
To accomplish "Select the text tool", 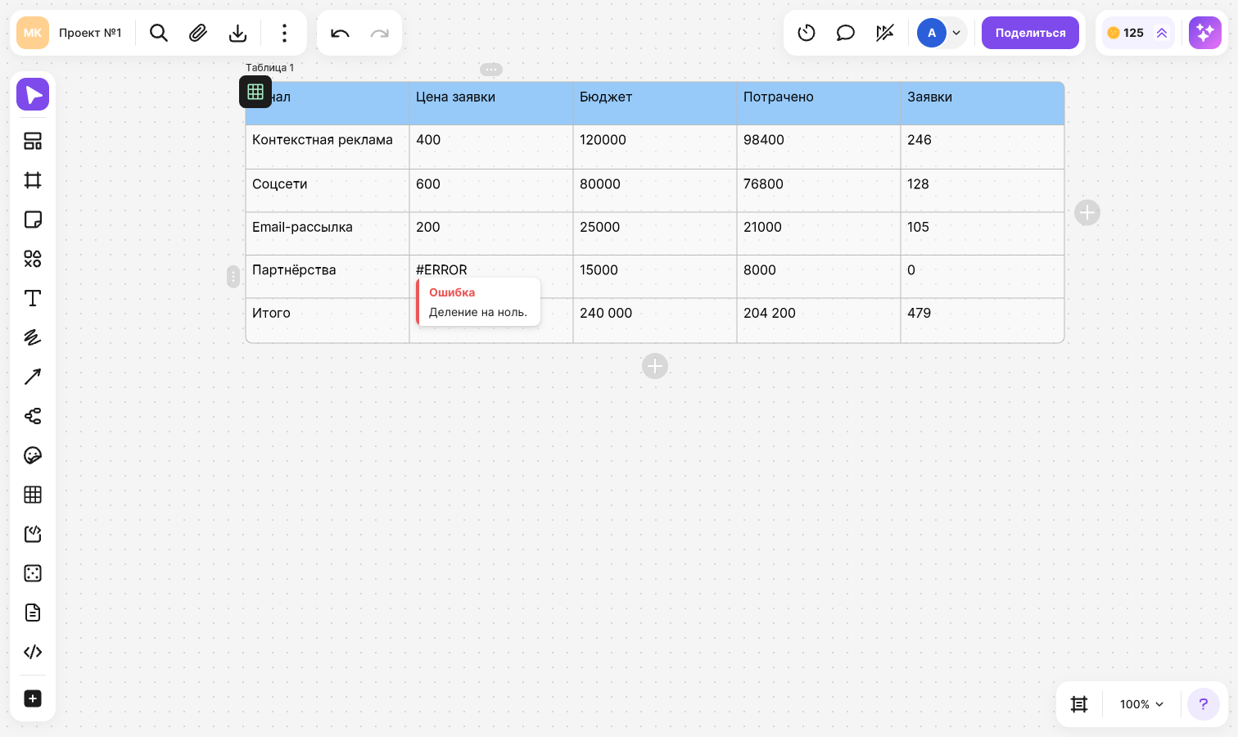I will pos(33,298).
